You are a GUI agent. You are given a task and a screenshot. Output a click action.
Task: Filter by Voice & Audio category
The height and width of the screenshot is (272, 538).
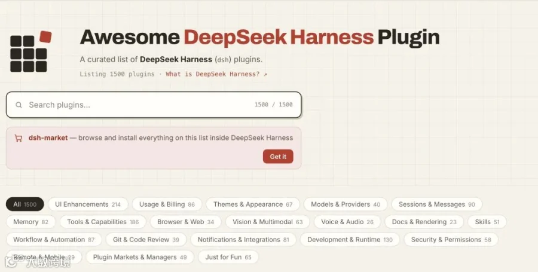(347, 222)
